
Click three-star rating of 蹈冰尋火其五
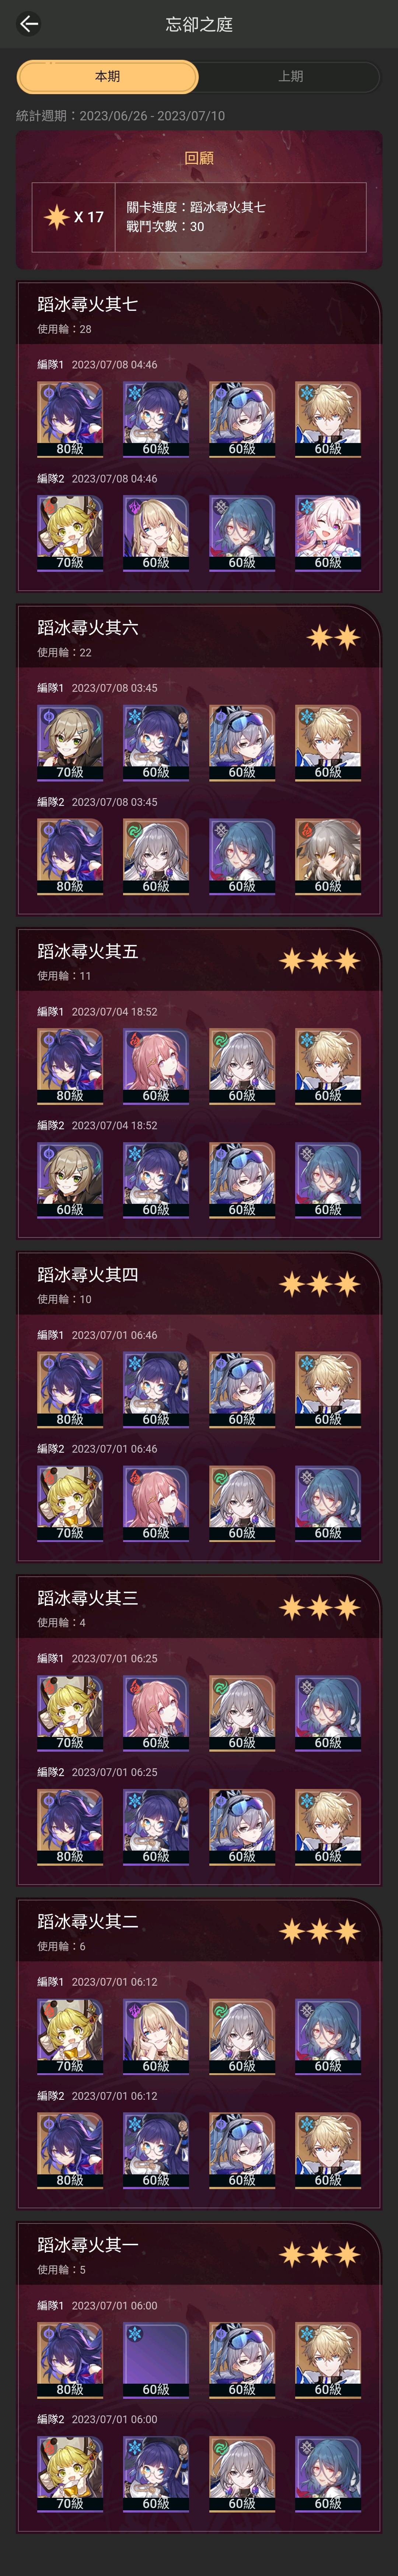(x=319, y=961)
